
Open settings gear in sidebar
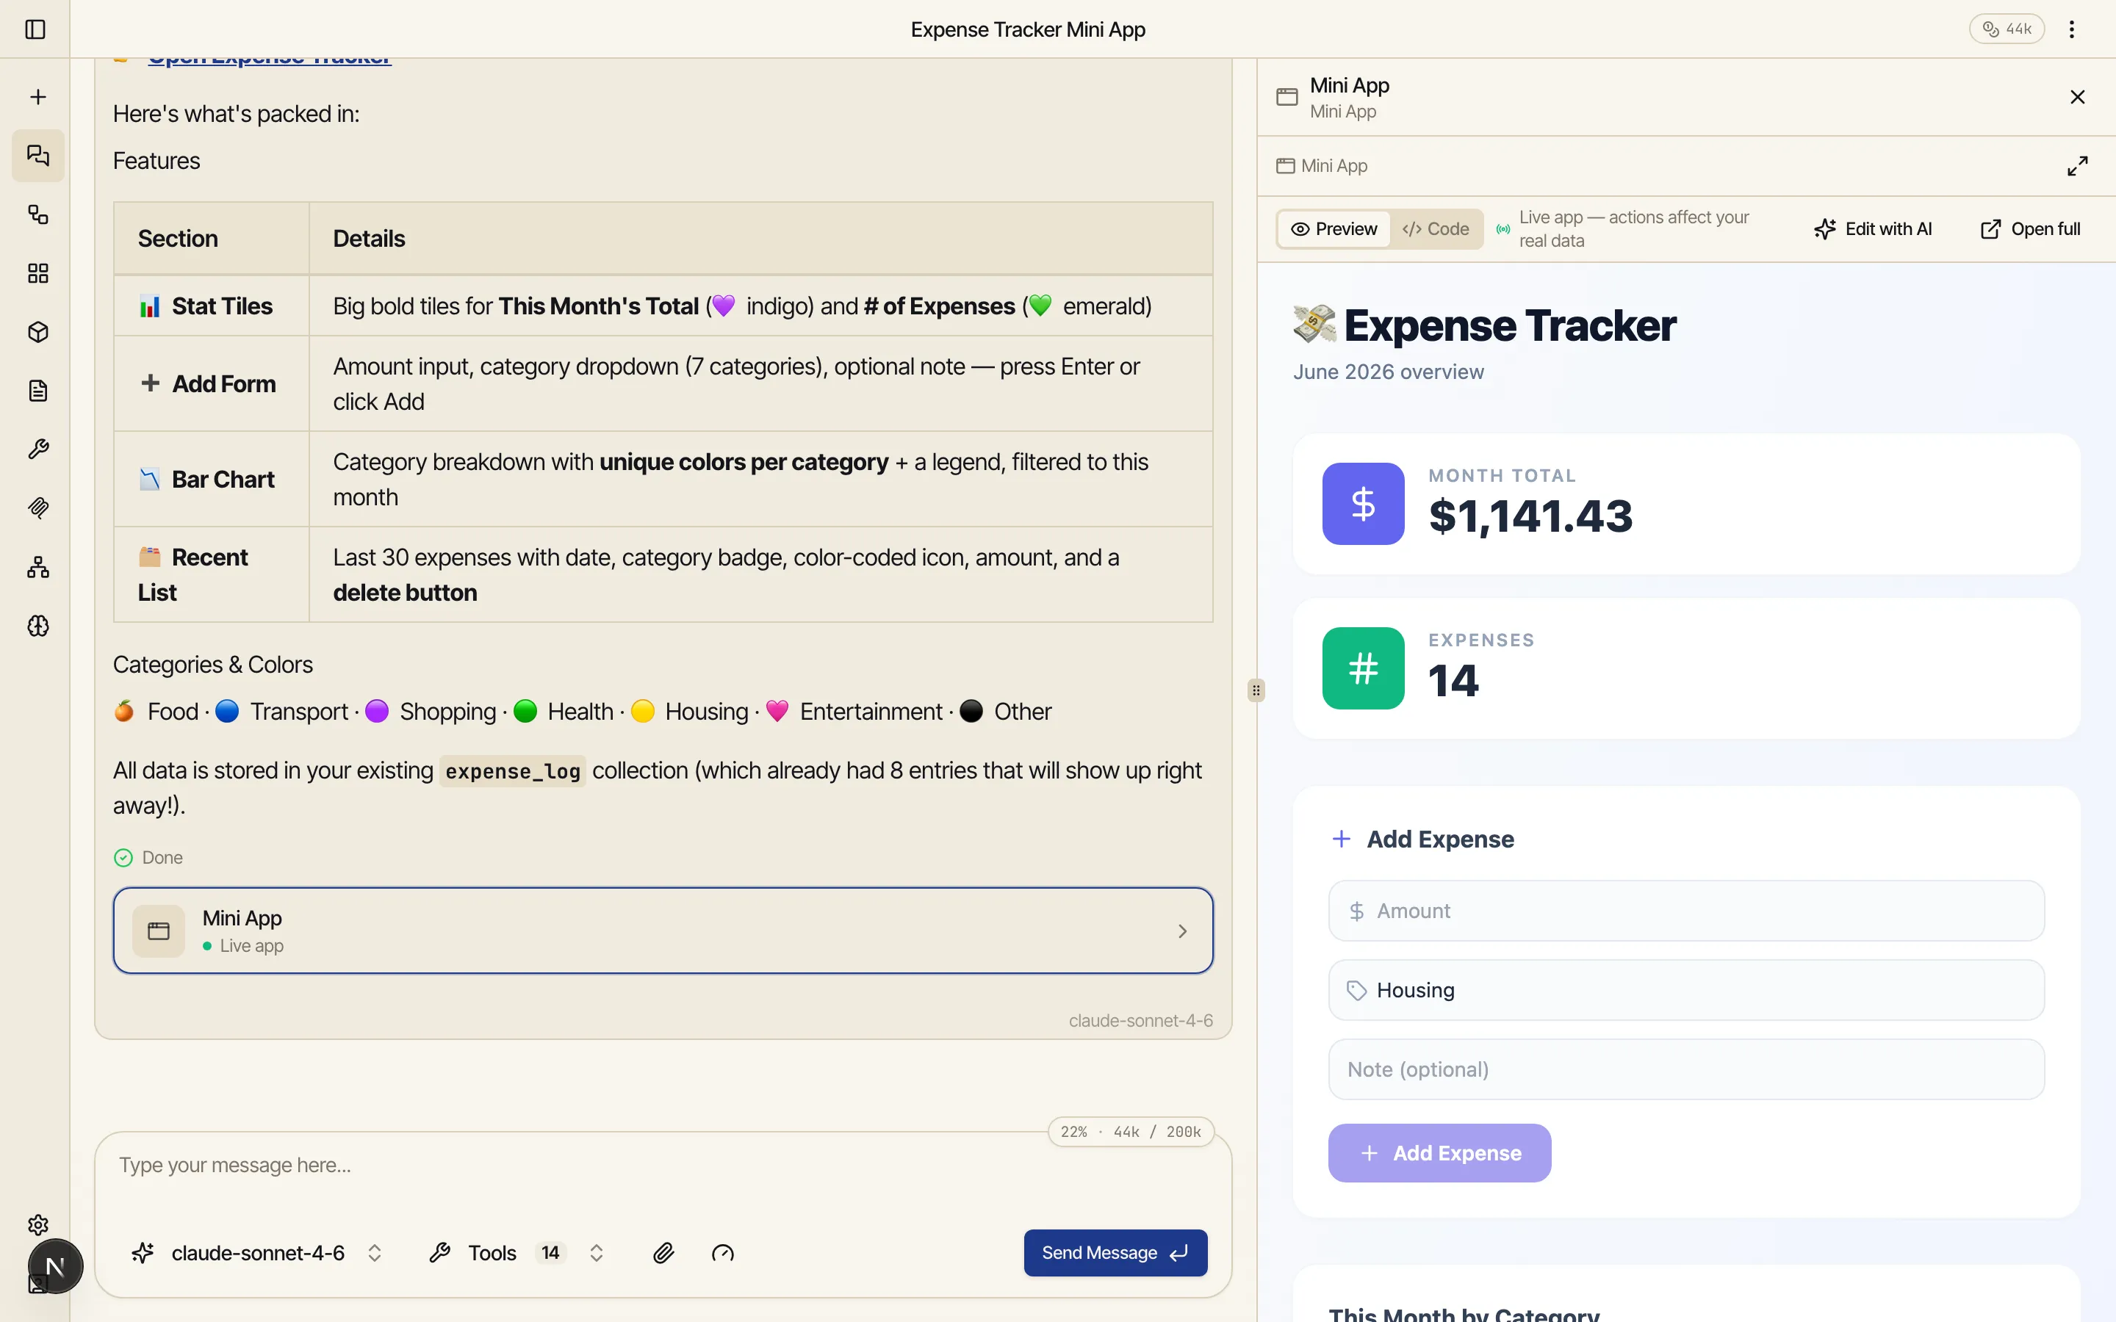click(x=37, y=1224)
